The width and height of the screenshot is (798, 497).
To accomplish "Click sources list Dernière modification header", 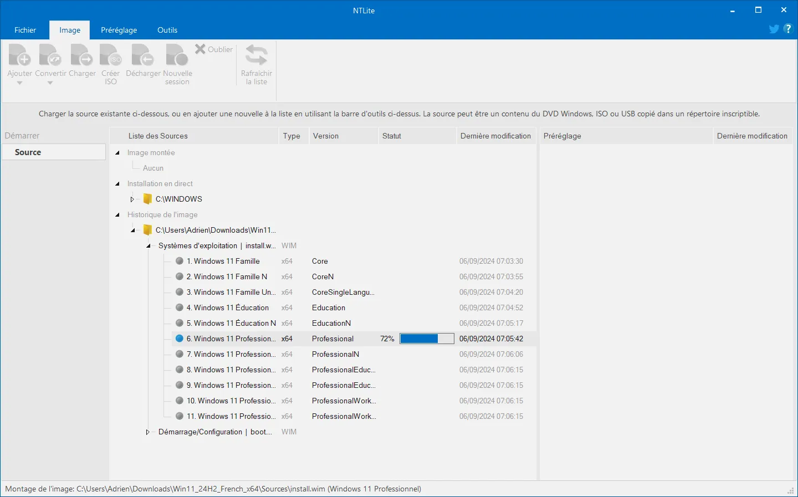I will click(x=495, y=136).
